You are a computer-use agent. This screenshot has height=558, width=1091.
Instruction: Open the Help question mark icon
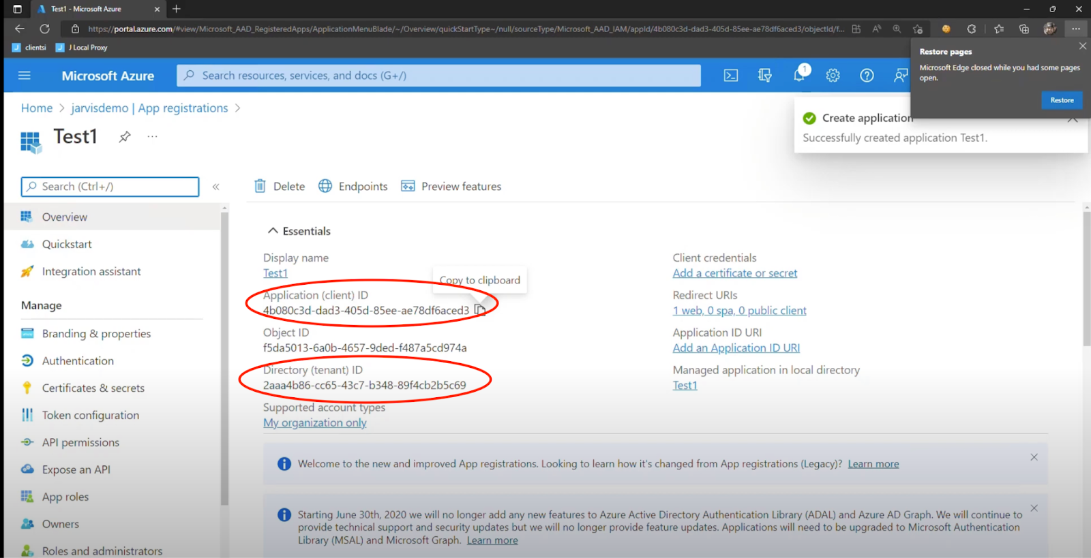click(x=867, y=76)
